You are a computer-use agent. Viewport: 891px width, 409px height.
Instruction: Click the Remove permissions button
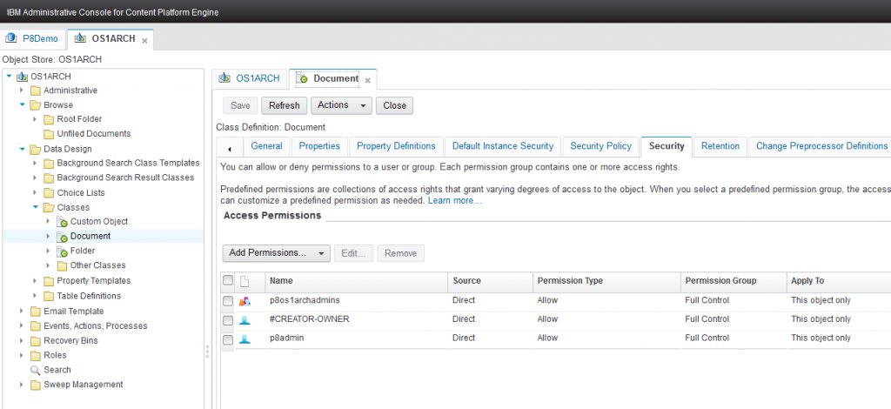[400, 252]
